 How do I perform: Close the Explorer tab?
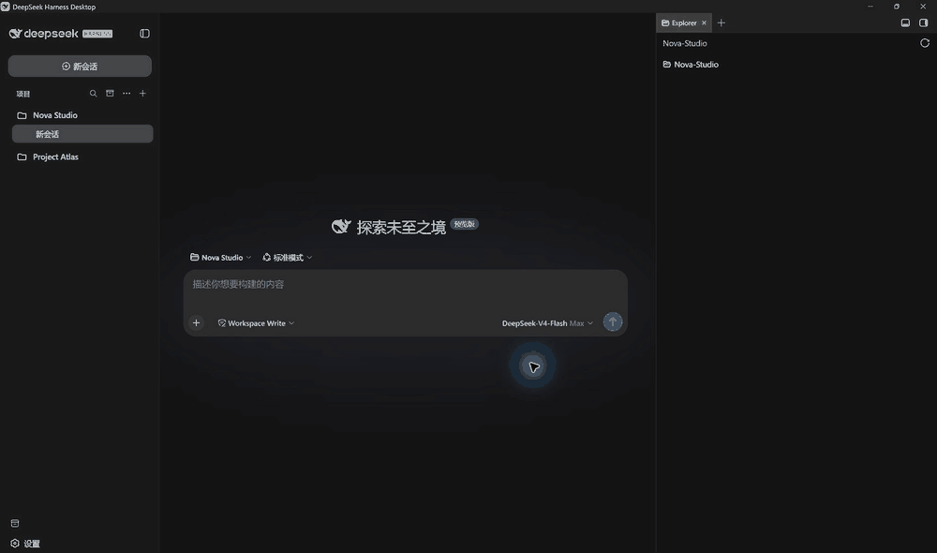[704, 22]
